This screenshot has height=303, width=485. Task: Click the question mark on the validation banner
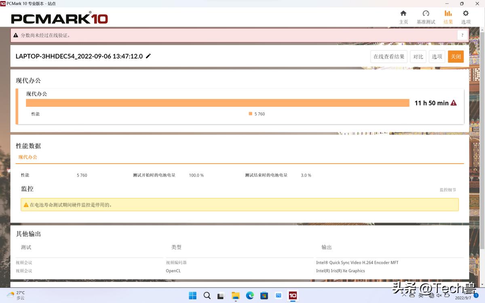pyautogui.click(x=462, y=35)
